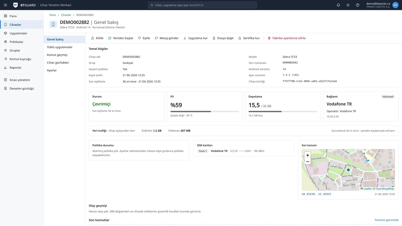402x226 pixels.
Task: Click the BTGUARD shield logo
Action: [15, 5]
